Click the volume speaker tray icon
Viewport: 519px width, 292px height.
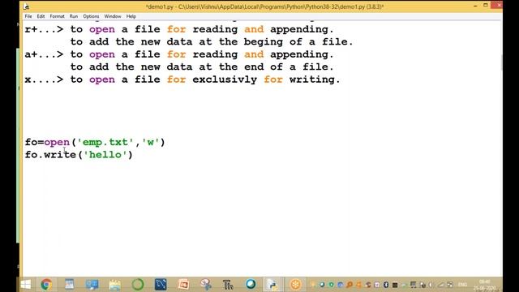point(431,285)
